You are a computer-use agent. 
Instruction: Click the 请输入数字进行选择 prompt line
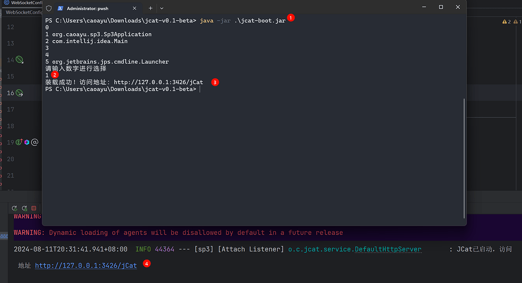coord(76,69)
